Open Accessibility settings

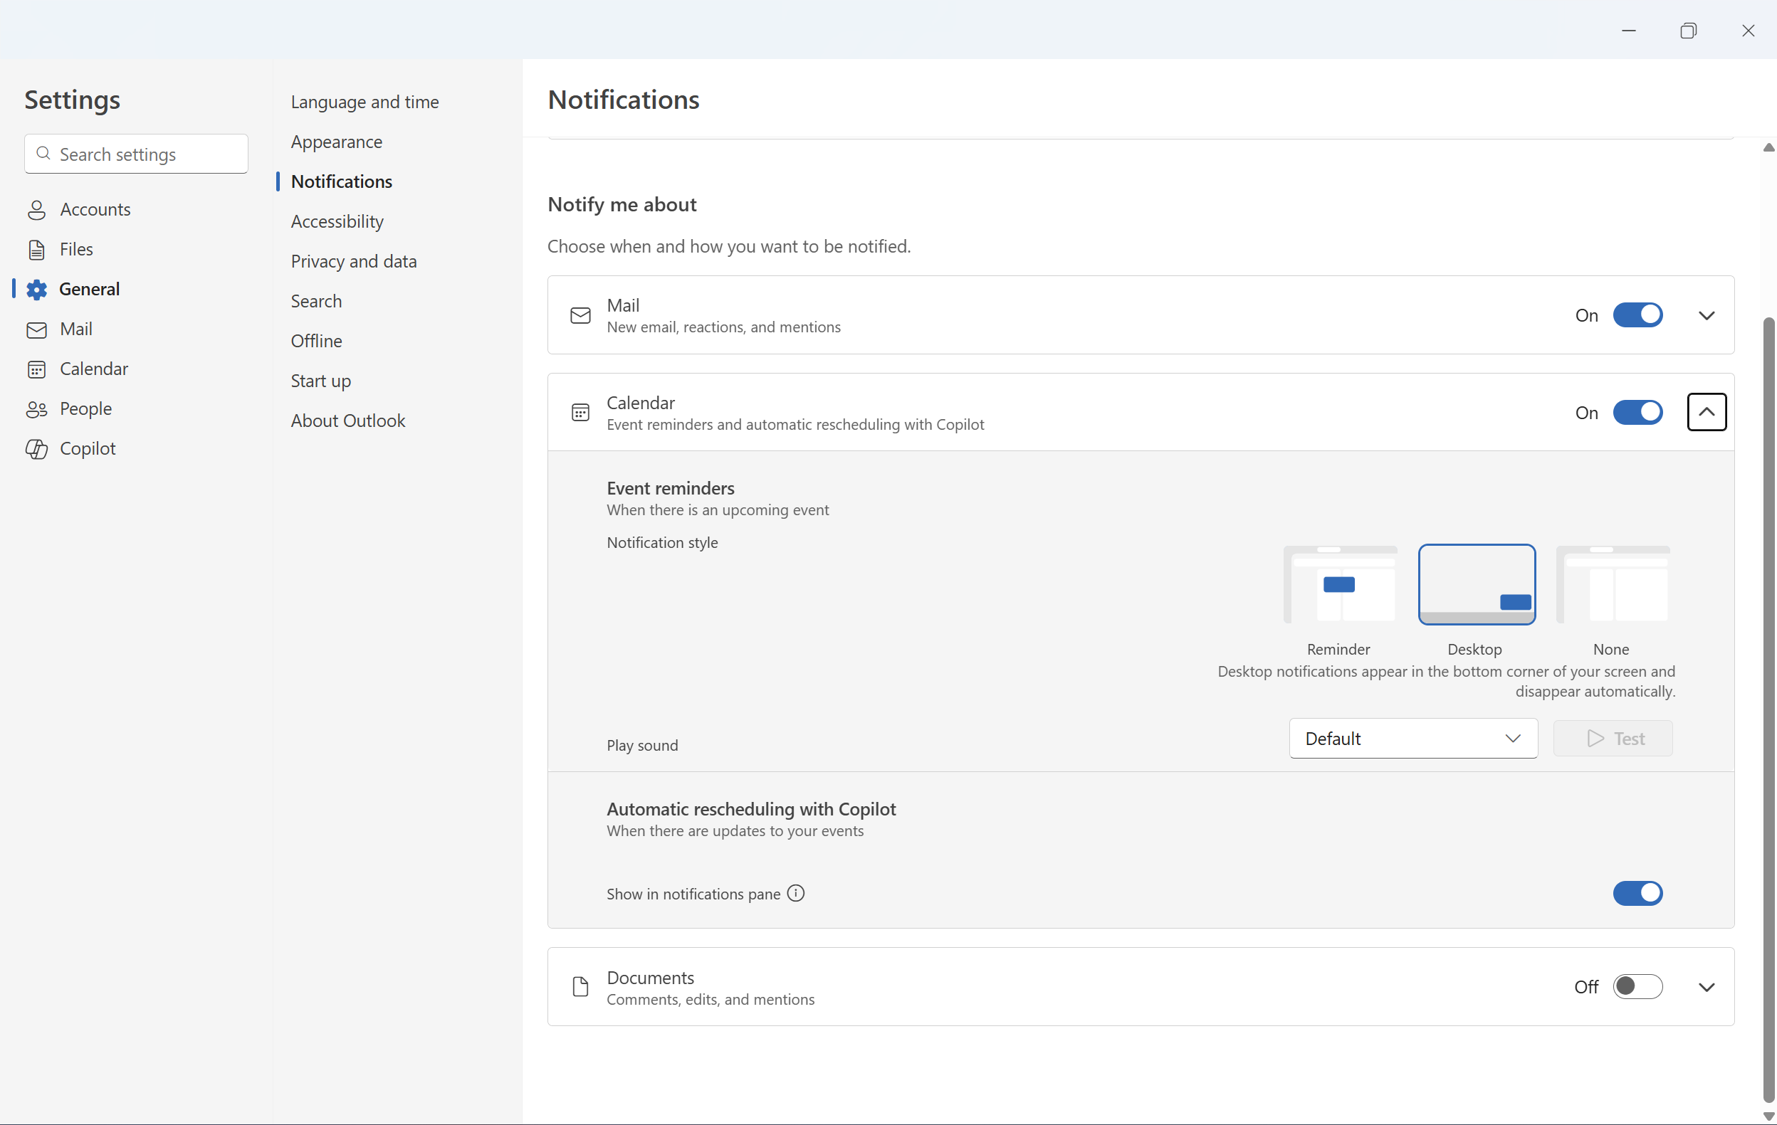337,221
